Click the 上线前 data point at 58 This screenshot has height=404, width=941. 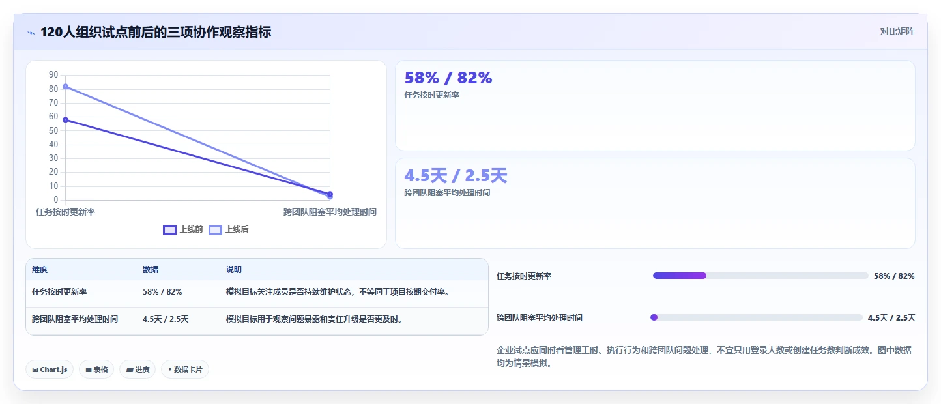point(66,120)
